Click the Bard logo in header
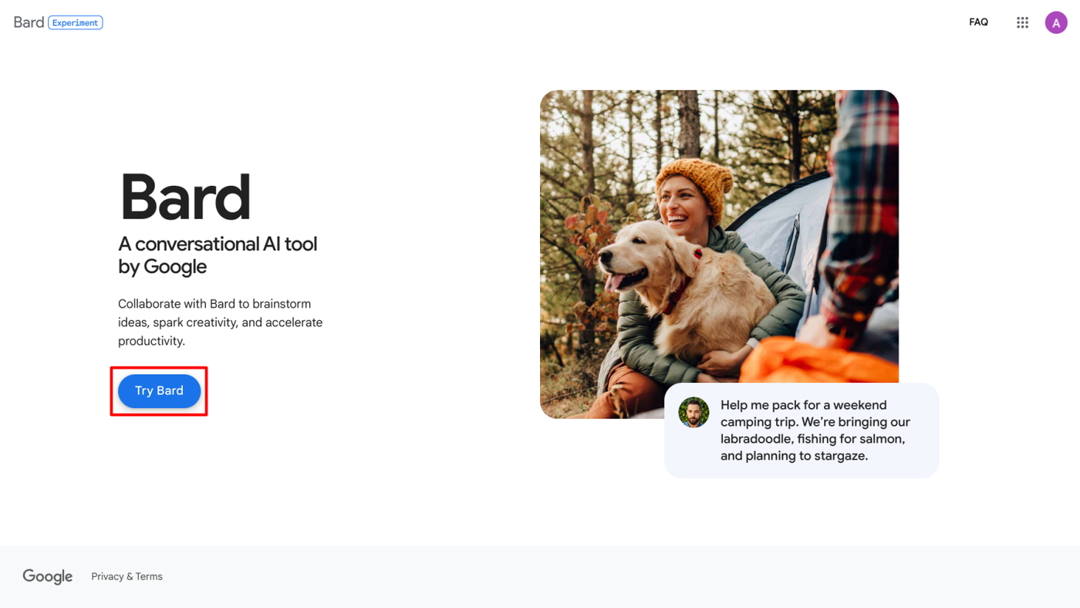Image resolution: width=1080 pixels, height=608 pixels. coord(29,22)
